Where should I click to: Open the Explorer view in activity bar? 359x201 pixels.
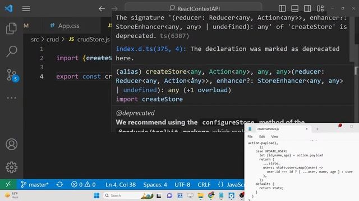tap(11, 28)
